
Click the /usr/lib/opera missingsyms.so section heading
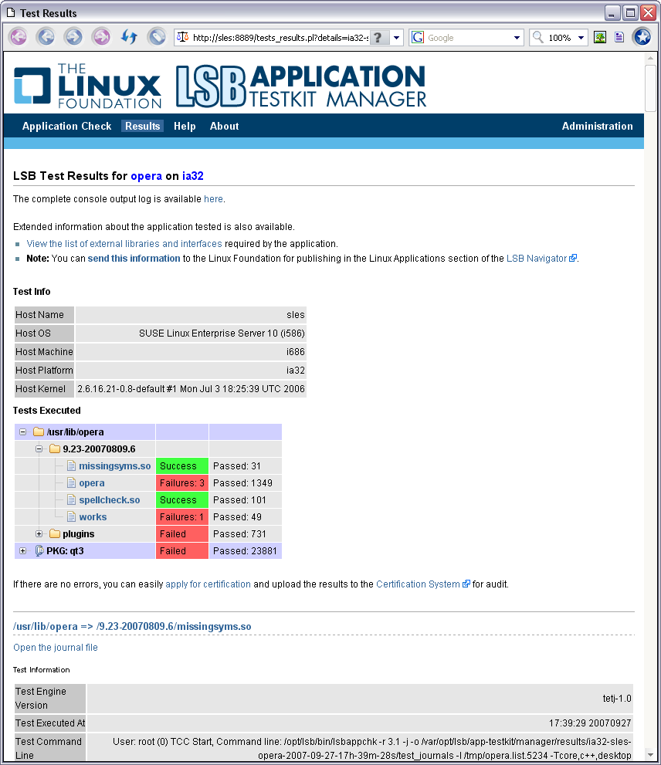tap(132, 627)
